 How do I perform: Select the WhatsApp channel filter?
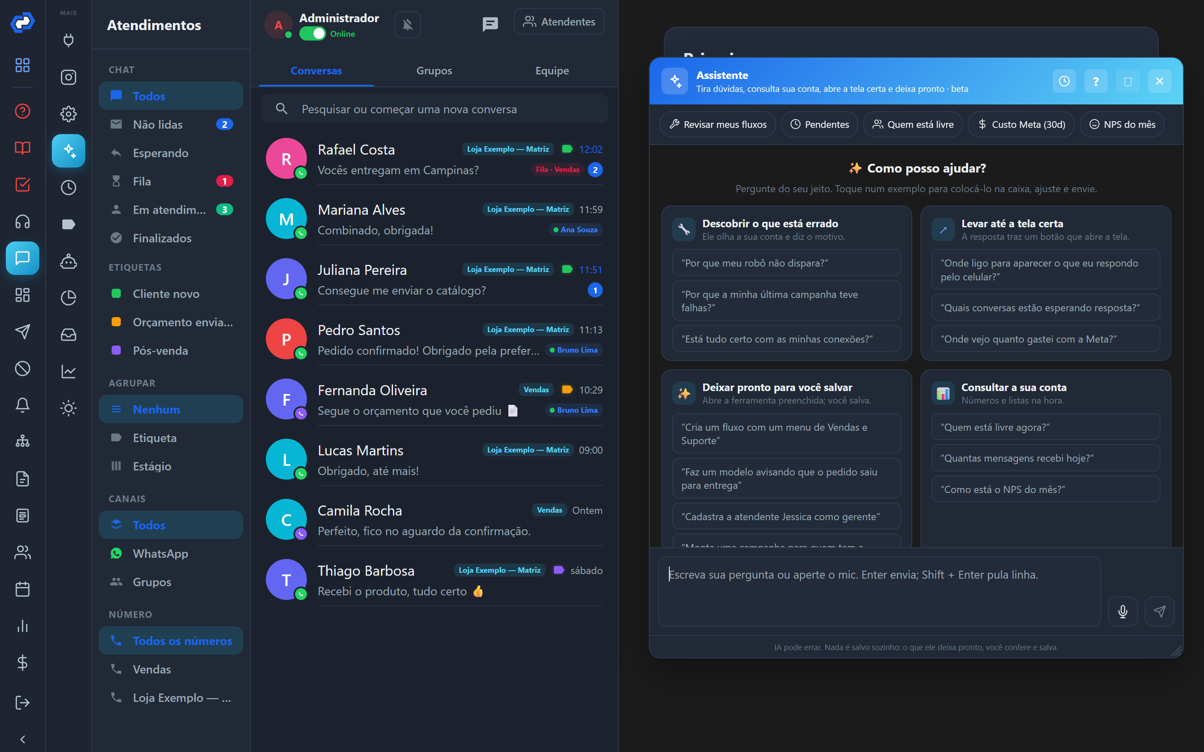pyautogui.click(x=171, y=553)
